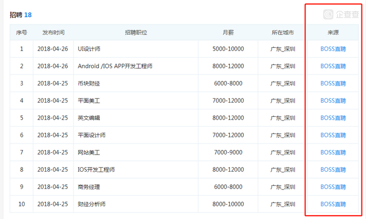Screen dimensions: 366x219
Task: Select job title 币块财经
Action: click(89, 83)
